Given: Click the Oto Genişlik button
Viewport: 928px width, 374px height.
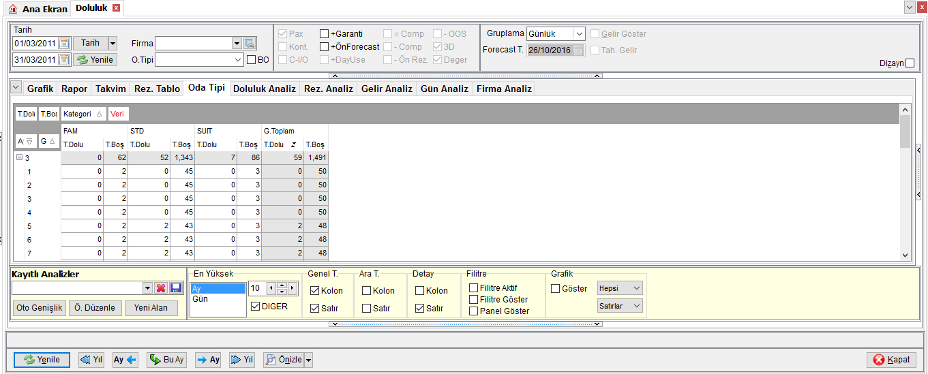Looking at the screenshot, I should [x=40, y=308].
